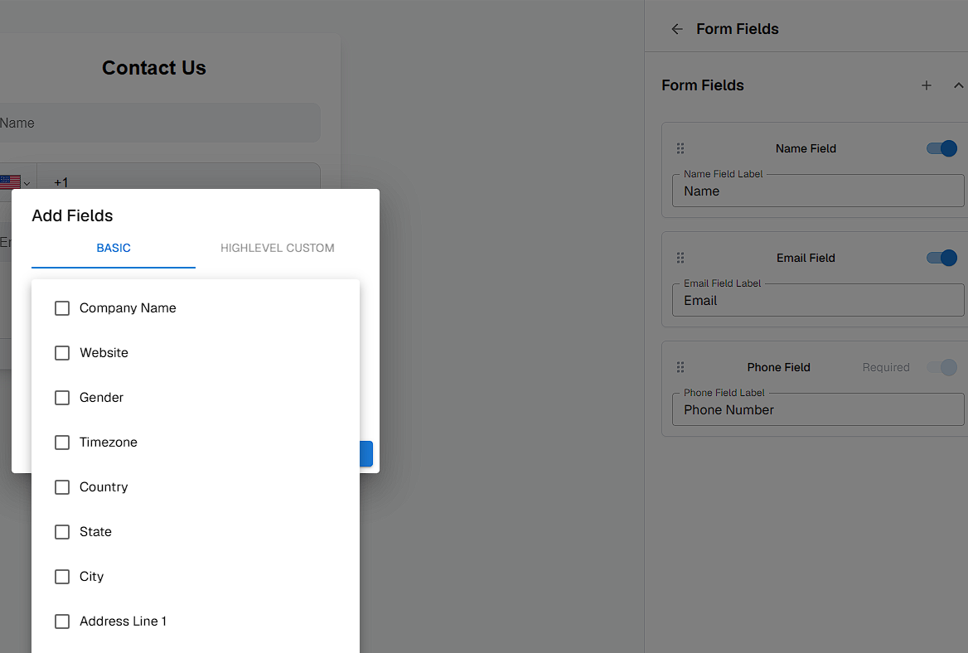
Task: Click the Add Fields dialog title
Action: 72,215
